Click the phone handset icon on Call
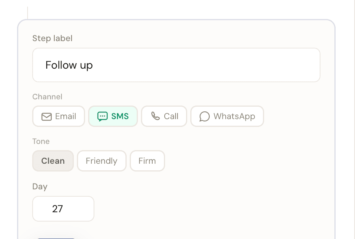 click(x=155, y=116)
